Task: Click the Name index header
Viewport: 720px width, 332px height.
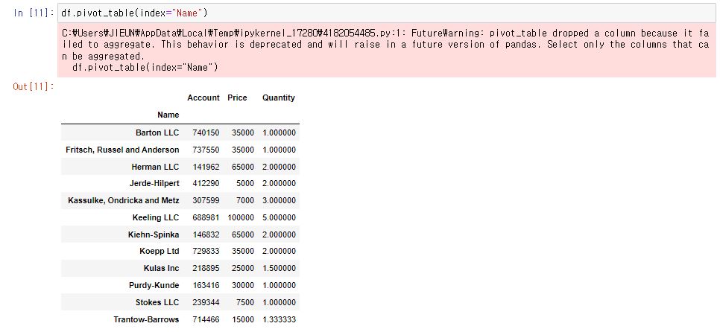Action: 168,115
